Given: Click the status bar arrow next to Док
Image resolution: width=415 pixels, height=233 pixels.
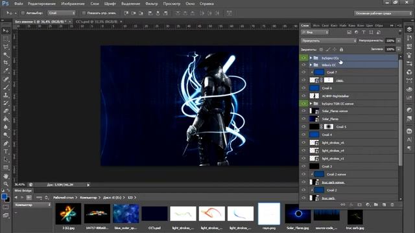Looking at the screenshot, I should point(88,184).
